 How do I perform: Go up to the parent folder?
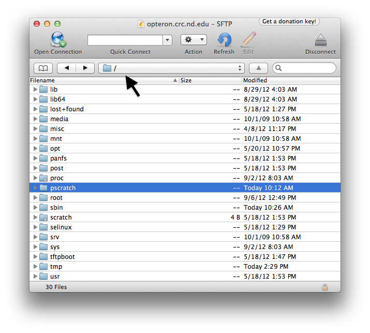258,68
